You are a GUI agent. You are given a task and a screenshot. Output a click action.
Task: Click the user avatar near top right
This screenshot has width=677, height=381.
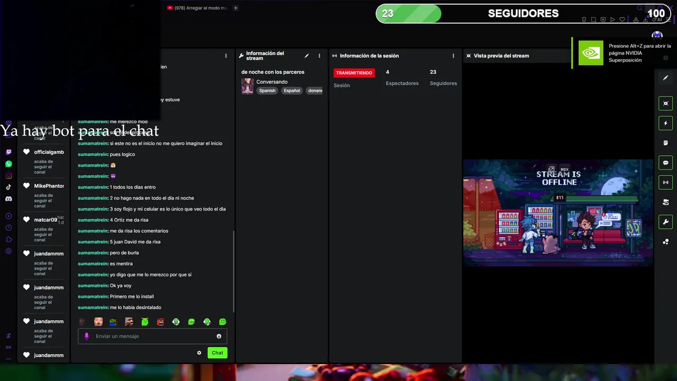pos(657,35)
